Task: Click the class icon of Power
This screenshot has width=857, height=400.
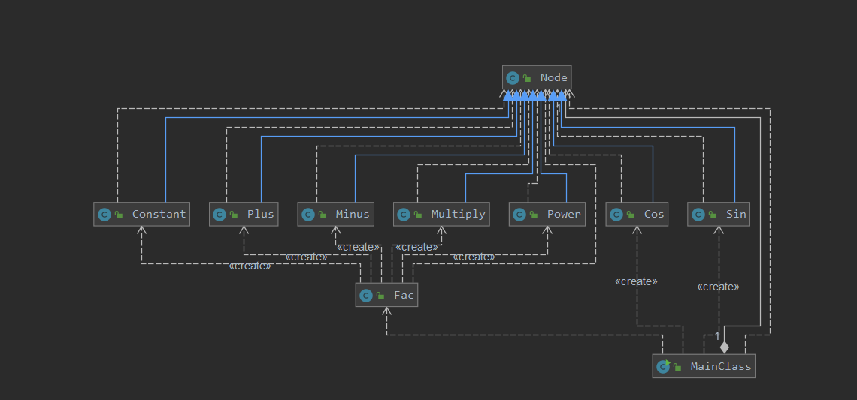Action: point(519,215)
